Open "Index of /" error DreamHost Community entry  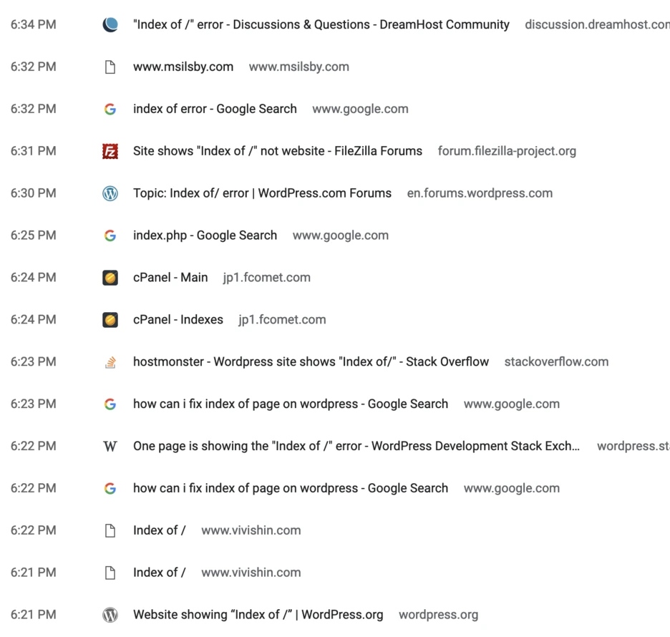click(321, 25)
